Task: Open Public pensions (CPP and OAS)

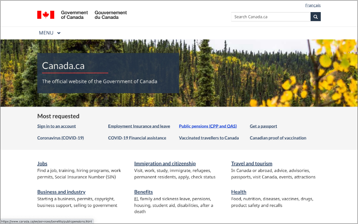Action: coord(208,126)
